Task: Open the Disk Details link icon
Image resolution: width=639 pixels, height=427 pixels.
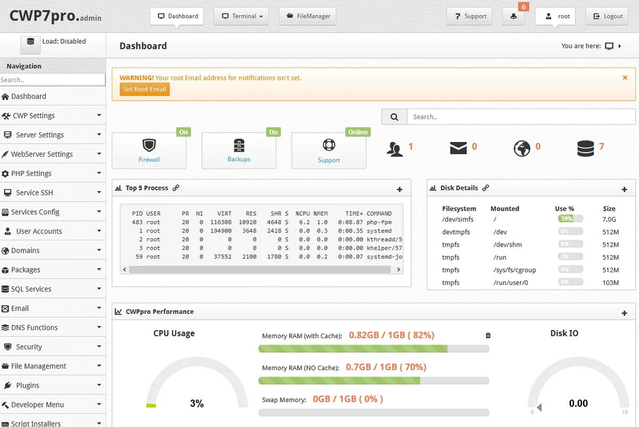Action: point(486,188)
